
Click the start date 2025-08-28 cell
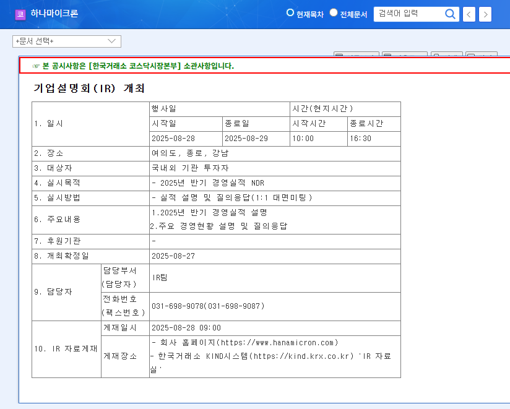tap(186, 139)
